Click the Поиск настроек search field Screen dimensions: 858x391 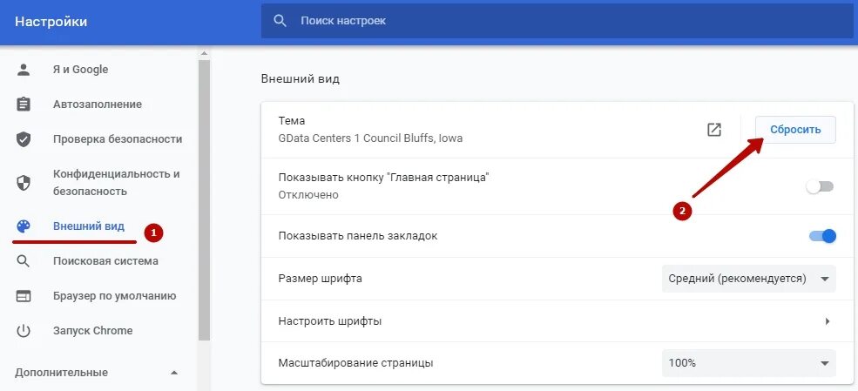(557, 21)
